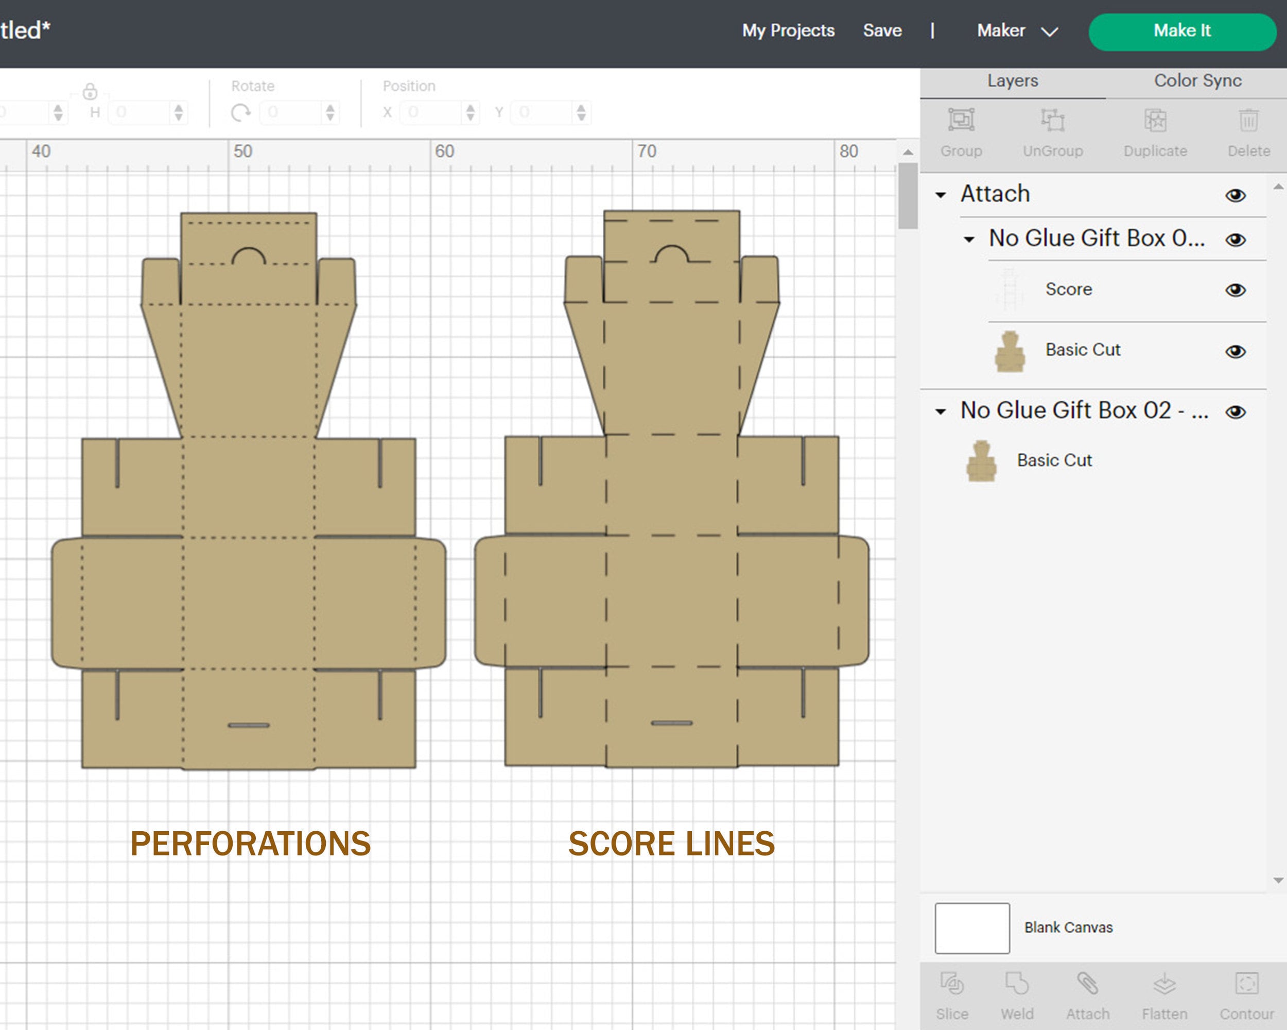This screenshot has width=1287, height=1030.
Task: Toggle visibility of attached Basic Cut layer
Action: click(1236, 352)
